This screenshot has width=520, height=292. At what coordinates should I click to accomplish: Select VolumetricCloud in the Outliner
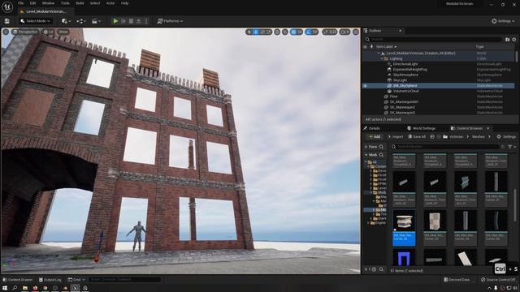click(x=406, y=91)
